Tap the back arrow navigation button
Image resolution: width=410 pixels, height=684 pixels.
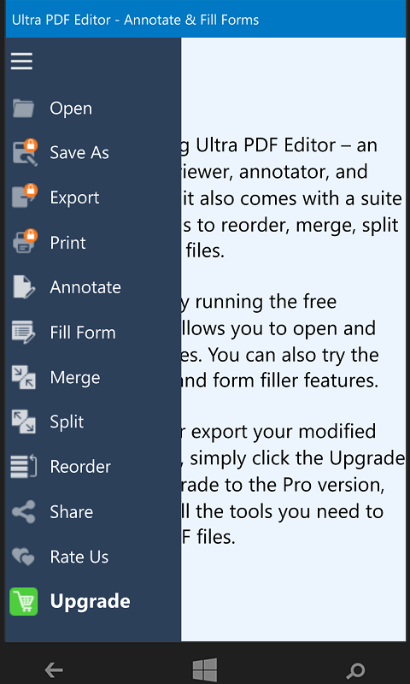[54, 669]
